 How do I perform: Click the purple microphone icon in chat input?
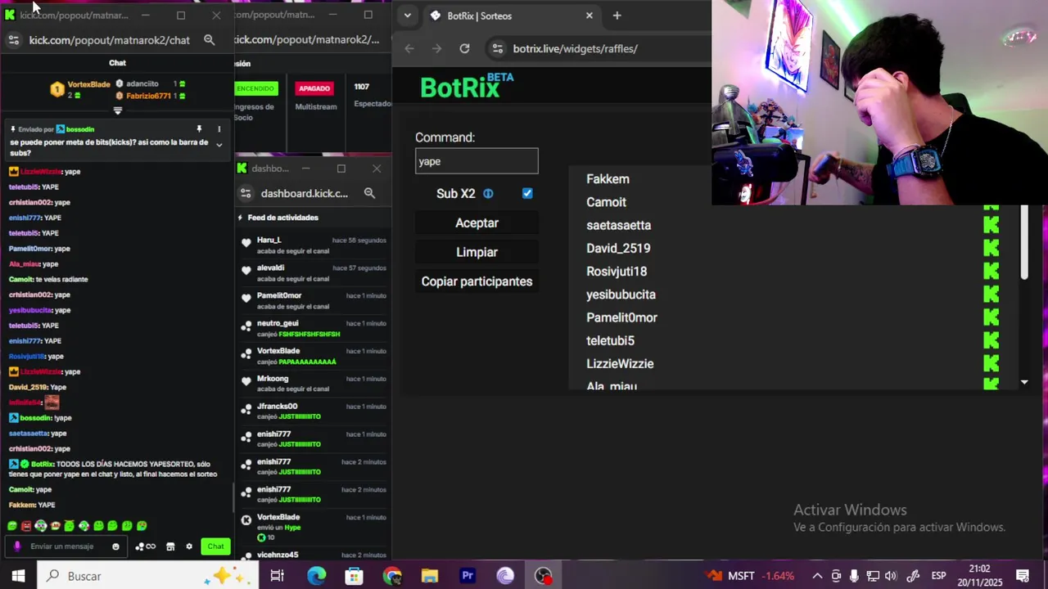point(17,546)
